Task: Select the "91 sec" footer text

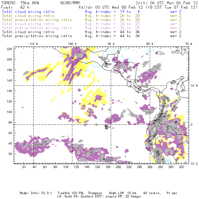Action: click(172, 193)
